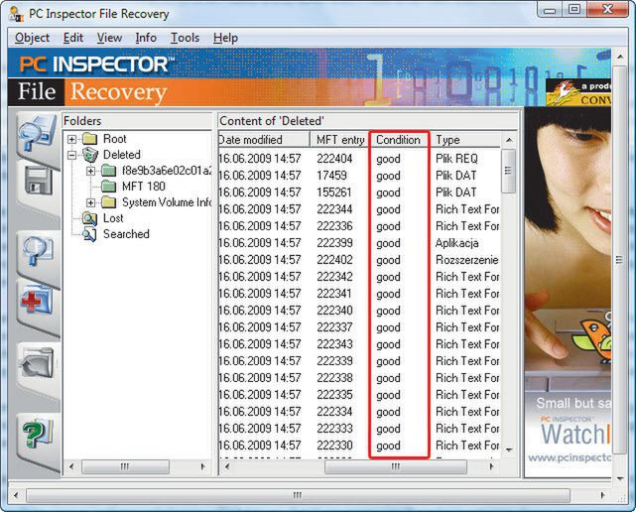This screenshot has width=636, height=512.
Task: Select row with MFT entry 17459
Action: tap(359, 176)
